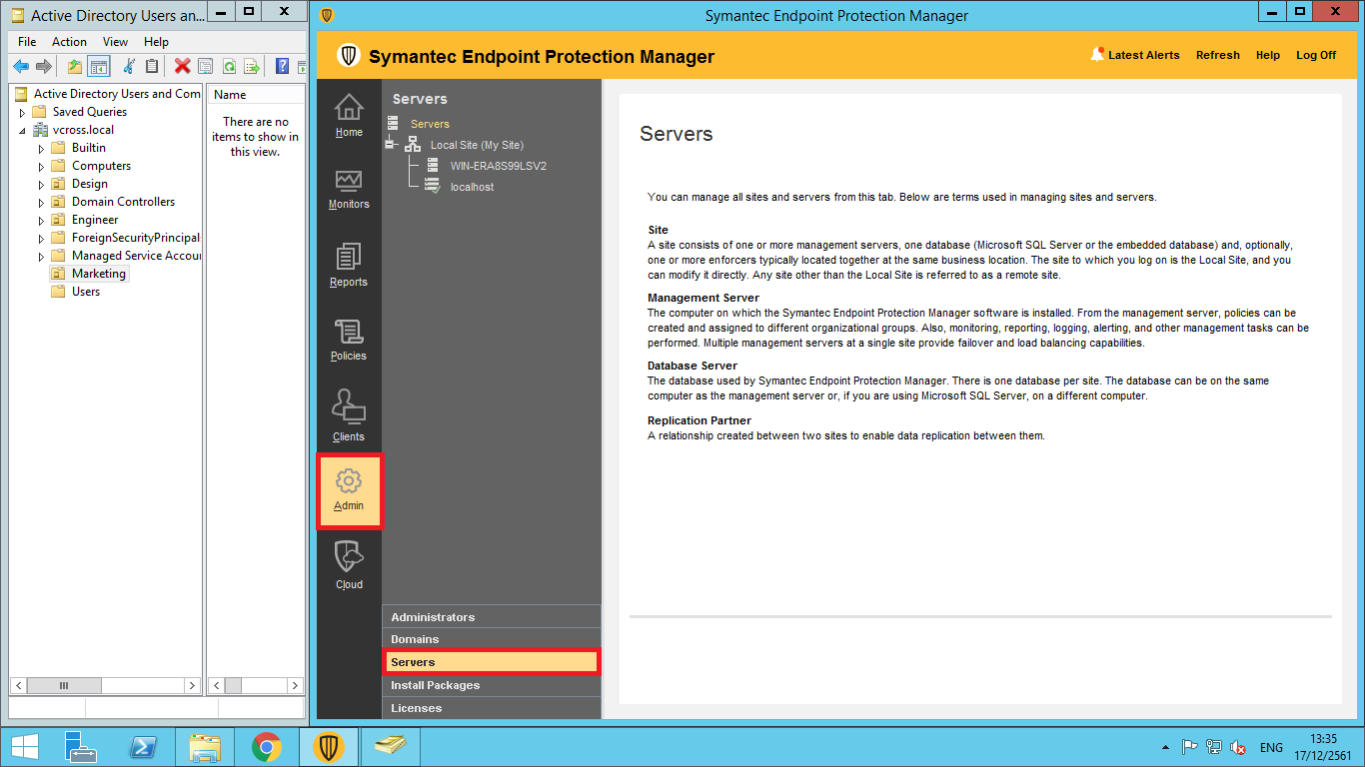Open the Home page in the sidebar
Image resolution: width=1365 pixels, height=767 pixels.
[x=349, y=115]
